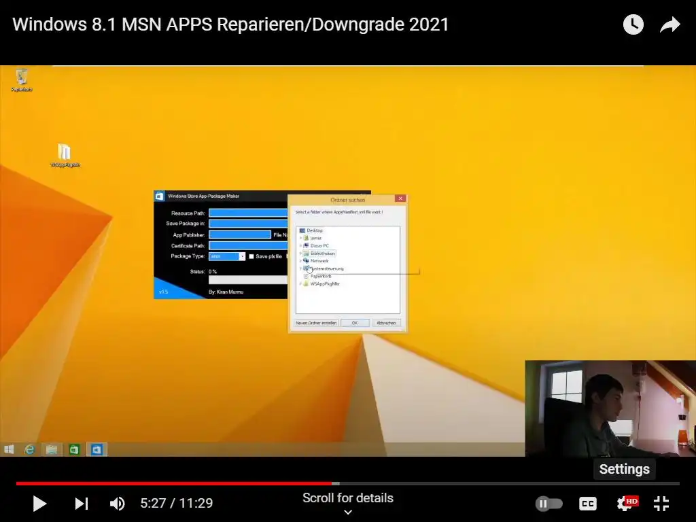Close the Ordner suchen dialog
Screen dimensions: 696x522
[400, 198]
